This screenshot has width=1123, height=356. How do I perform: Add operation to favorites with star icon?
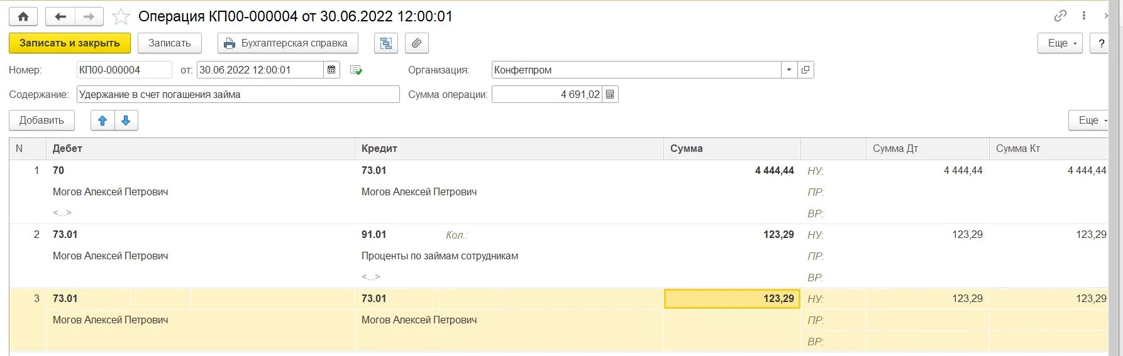tap(121, 16)
